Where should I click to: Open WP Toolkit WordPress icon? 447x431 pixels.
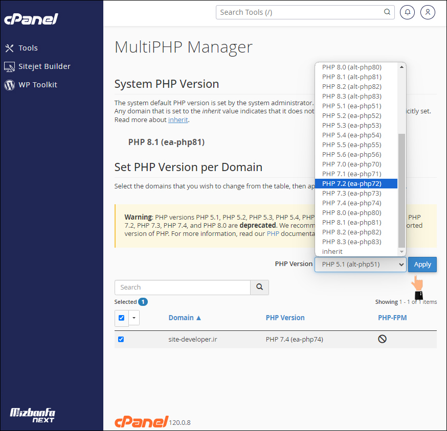[9, 85]
